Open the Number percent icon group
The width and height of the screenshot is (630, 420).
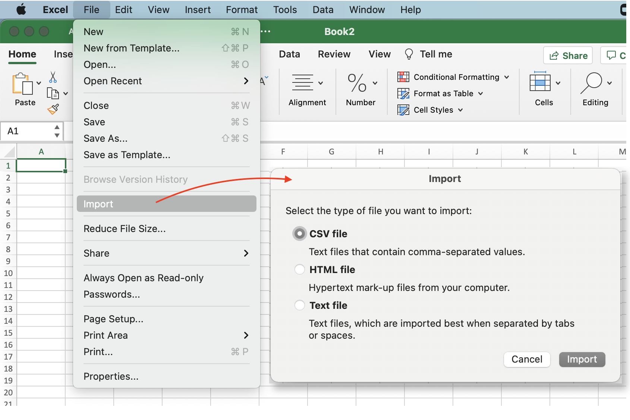point(357,83)
